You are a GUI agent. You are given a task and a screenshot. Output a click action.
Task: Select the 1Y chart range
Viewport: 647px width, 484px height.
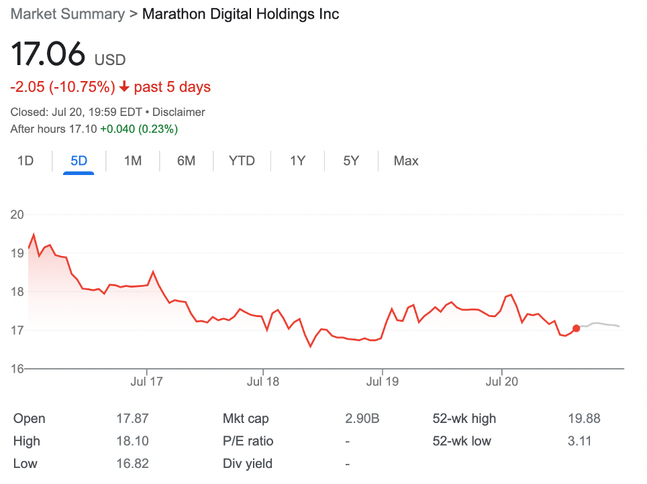tap(297, 161)
